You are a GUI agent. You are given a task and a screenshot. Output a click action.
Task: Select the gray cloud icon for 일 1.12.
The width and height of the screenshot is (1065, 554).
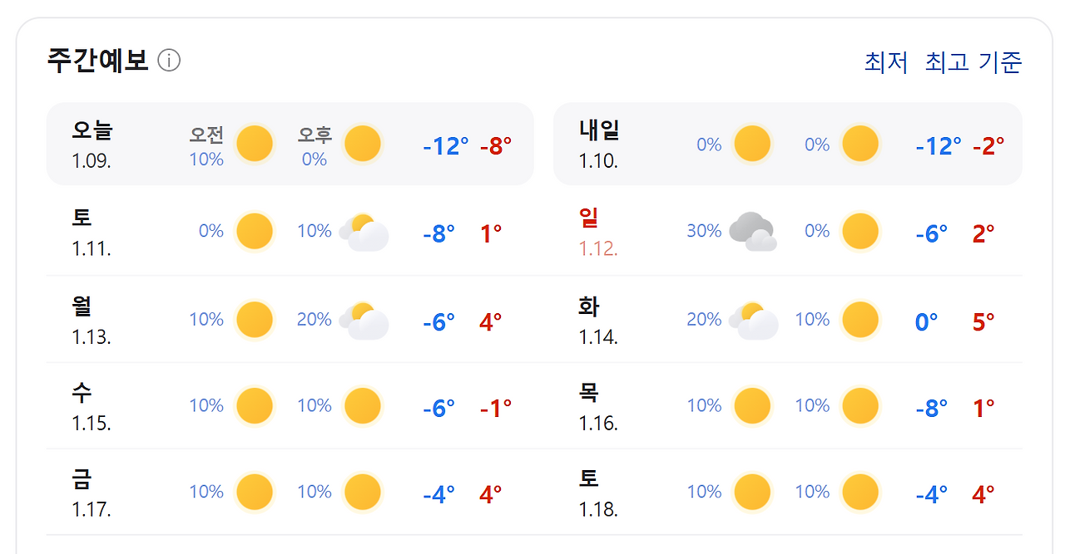pyautogui.click(x=752, y=232)
